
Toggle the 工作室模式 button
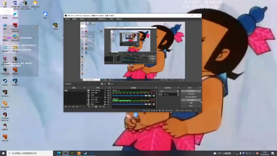pos(191,100)
